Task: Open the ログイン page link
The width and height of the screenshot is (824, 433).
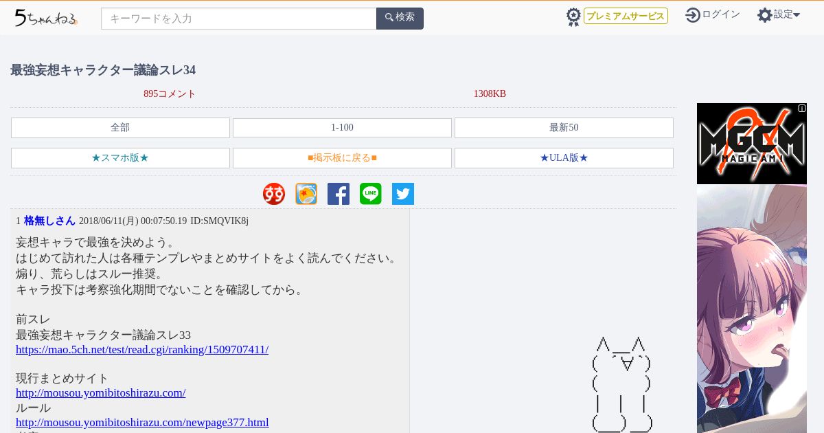Action: pyautogui.click(x=721, y=14)
